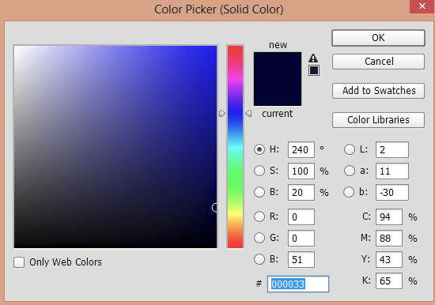Click the brightness field showing 20
This screenshot has height=305, width=435.
coord(301,193)
